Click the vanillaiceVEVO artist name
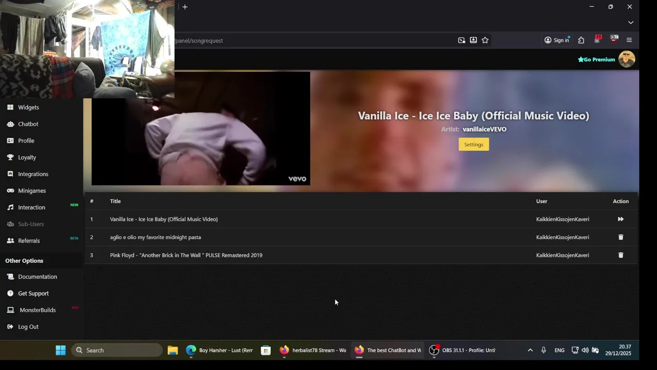 (485, 129)
